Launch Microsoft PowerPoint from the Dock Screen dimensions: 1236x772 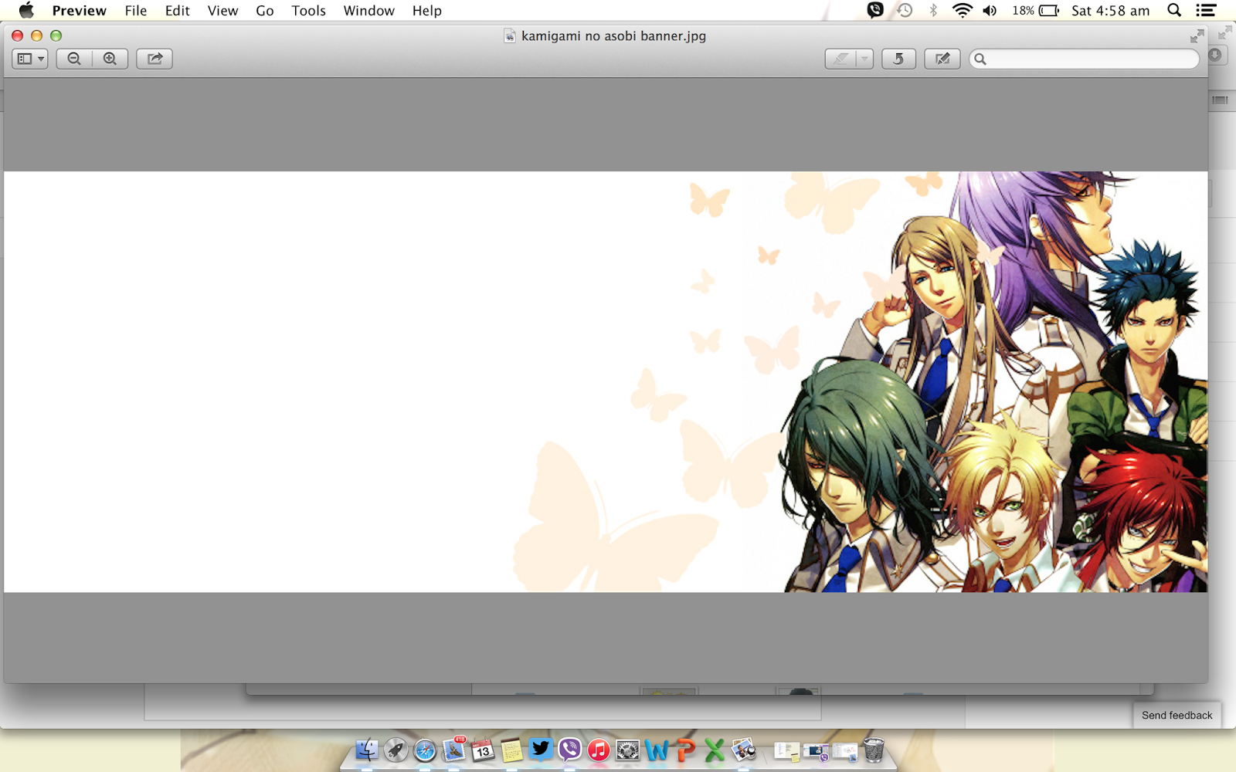[685, 750]
